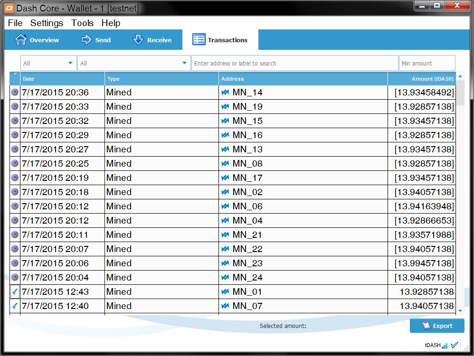Click the clock status icon for 20:19 row
Viewport: 474px width, 356px height.
[15, 178]
